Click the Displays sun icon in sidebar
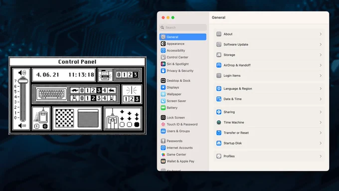This screenshot has width=339, height=191. point(163,87)
